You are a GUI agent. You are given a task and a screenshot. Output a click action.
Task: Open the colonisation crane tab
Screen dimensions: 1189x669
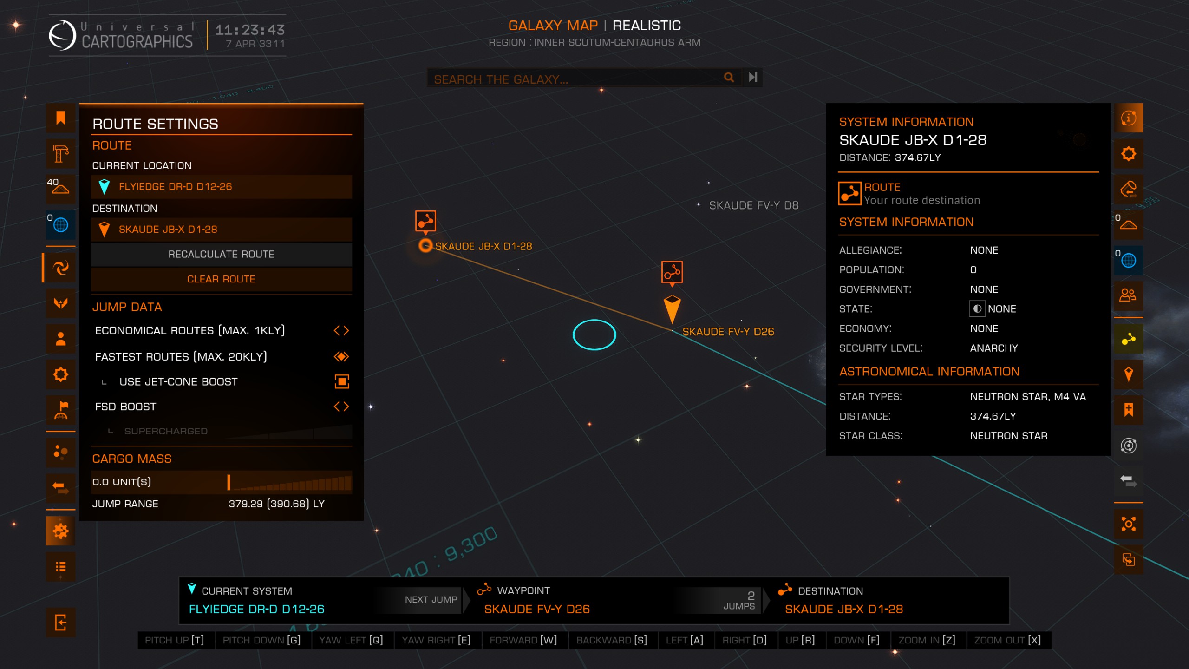(x=60, y=154)
